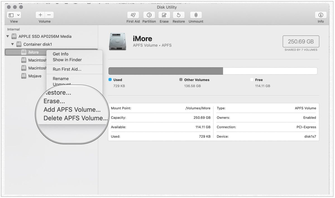Choose Add APFS Volume from the menu
This screenshot has height=198, width=335.
tap(72, 109)
